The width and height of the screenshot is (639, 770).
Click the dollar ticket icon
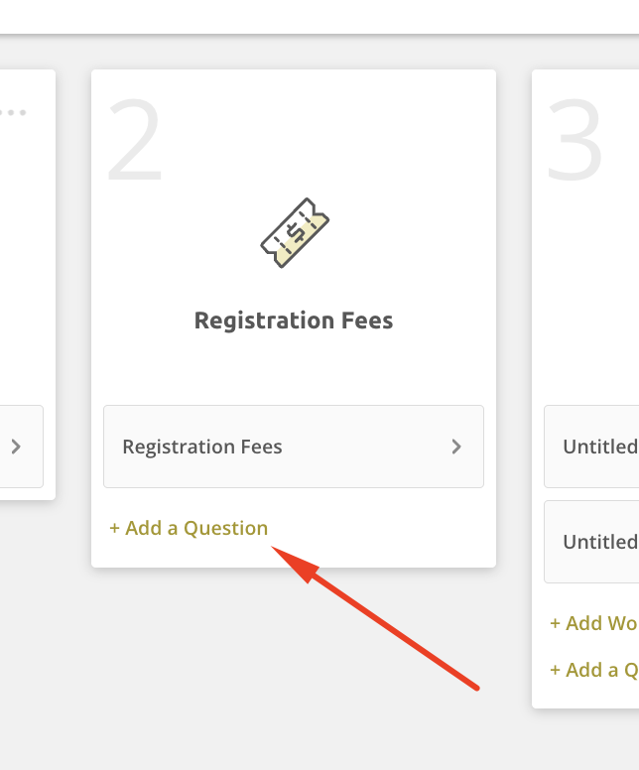point(295,233)
